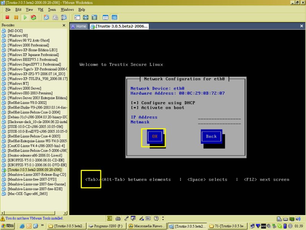This screenshot has height=230, width=306.
Task: Open the Help menu
Action: click(x=81, y=10)
